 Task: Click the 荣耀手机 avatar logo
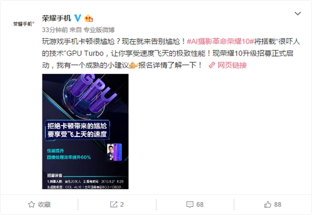click(24, 24)
